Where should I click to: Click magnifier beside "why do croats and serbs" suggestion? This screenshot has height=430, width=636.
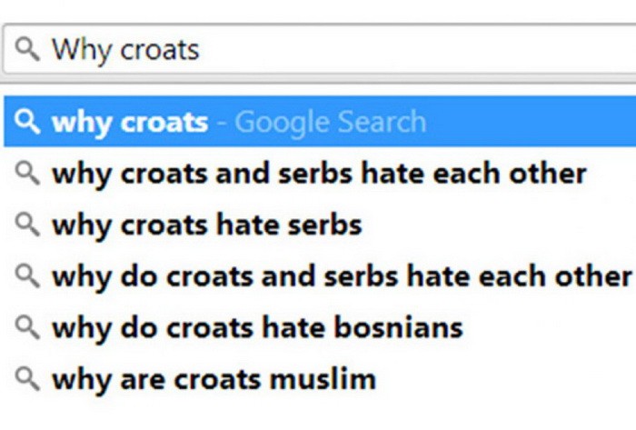click(28, 275)
